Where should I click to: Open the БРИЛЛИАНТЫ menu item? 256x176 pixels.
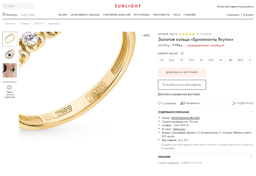161,15
